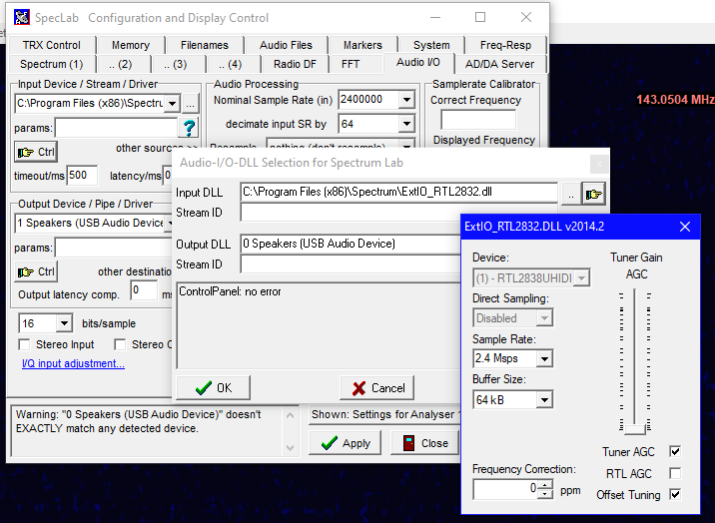Viewport: 715px width, 523px height.
Task: Click the timeout/ms field showing 500
Action: (x=82, y=176)
